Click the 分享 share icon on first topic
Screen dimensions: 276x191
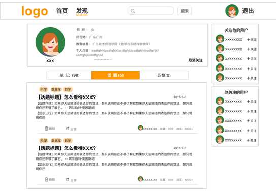(x=67, y=129)
